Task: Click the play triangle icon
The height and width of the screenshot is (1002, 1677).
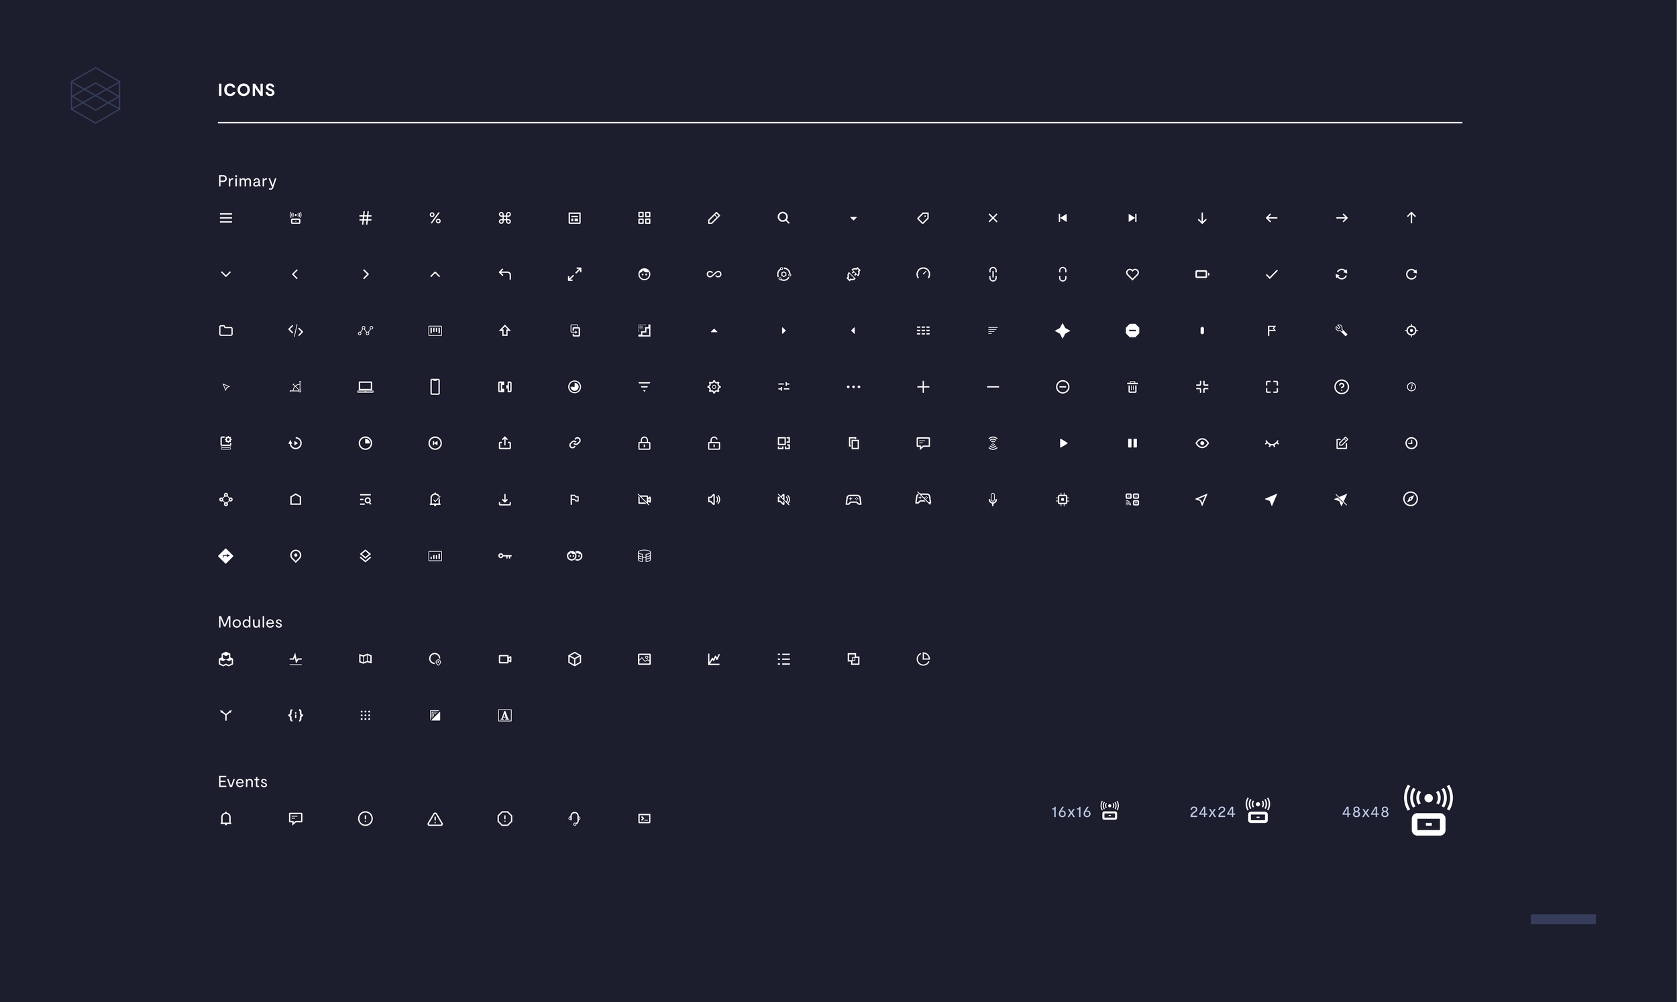Action: [x=1063, y=443]
